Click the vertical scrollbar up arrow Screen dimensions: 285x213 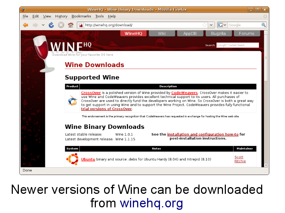coord(266,33)
